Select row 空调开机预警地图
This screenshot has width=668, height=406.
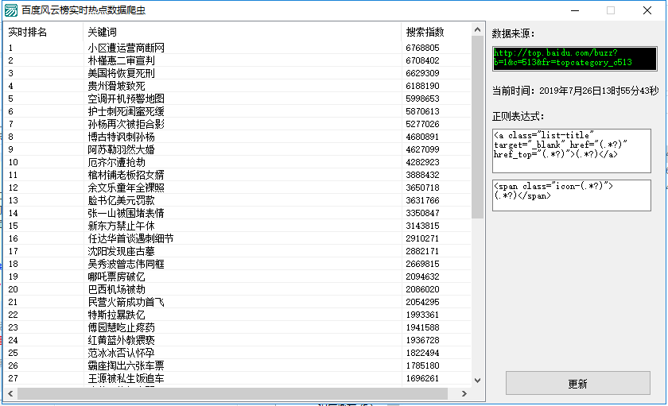(x=237, y=99)
